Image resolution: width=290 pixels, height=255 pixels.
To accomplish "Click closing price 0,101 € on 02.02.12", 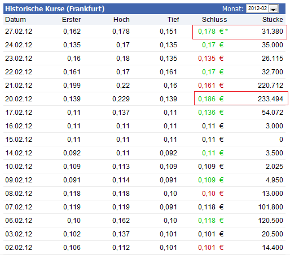I will coord(211,248).
